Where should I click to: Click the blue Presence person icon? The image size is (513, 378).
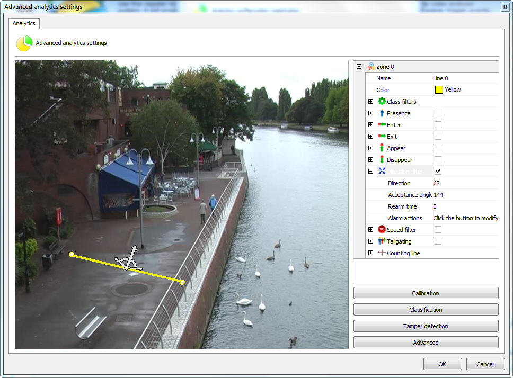pyautogui.click(x=382, y=113)
